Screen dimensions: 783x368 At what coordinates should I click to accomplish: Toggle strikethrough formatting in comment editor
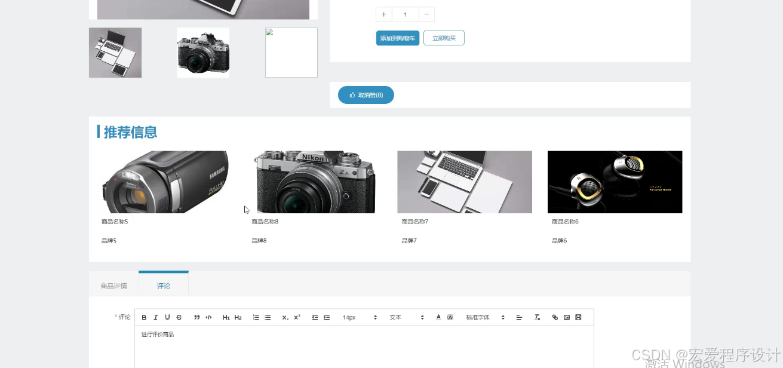(x=179, y=317)
